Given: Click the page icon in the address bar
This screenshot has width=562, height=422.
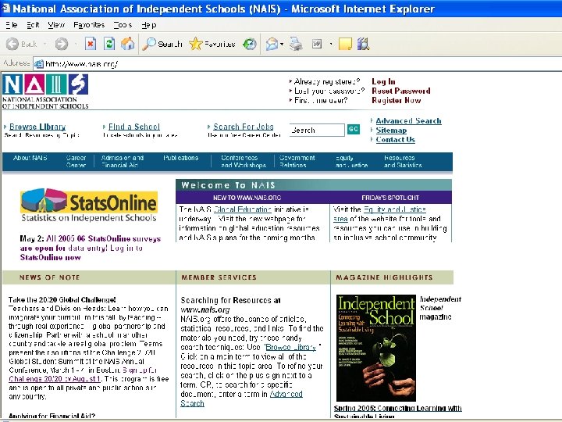Looking at the screenshot, I should pos(39,64).
